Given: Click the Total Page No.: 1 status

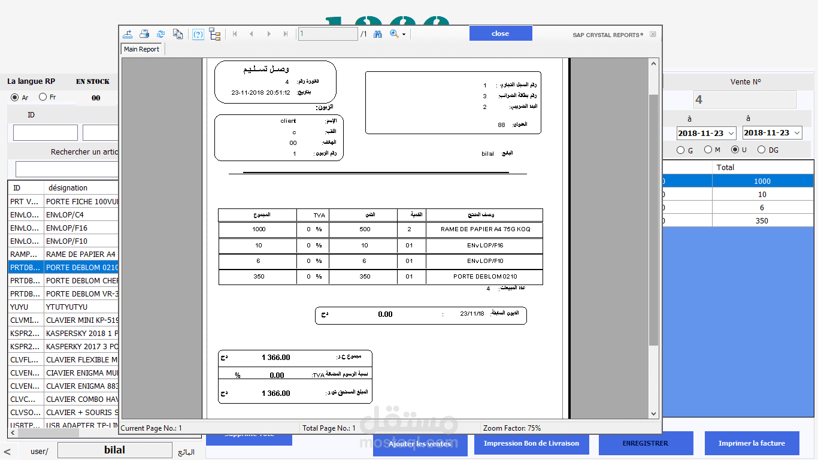Looking at the screenshot, I should pos(329,428).
